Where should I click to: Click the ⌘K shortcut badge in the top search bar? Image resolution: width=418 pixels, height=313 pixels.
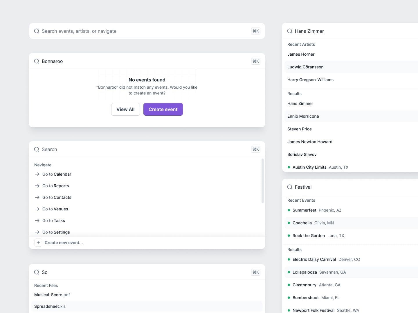click(255, 31)
